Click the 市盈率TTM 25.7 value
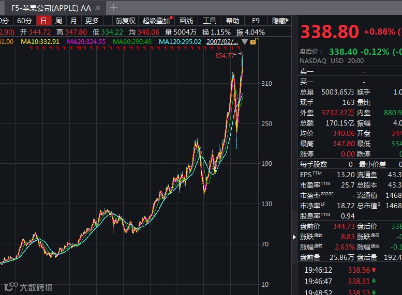The height and width of the screenshot is (295, 402). click(x=348, y=185)
